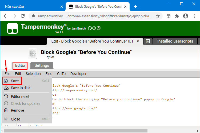Choose Check for updates menu entry
The height and width of the screenshot is (133, 200).
coord(27,103)
